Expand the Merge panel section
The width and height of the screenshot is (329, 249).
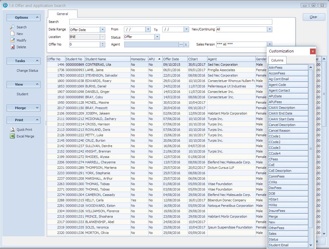(x=37, y=108)
